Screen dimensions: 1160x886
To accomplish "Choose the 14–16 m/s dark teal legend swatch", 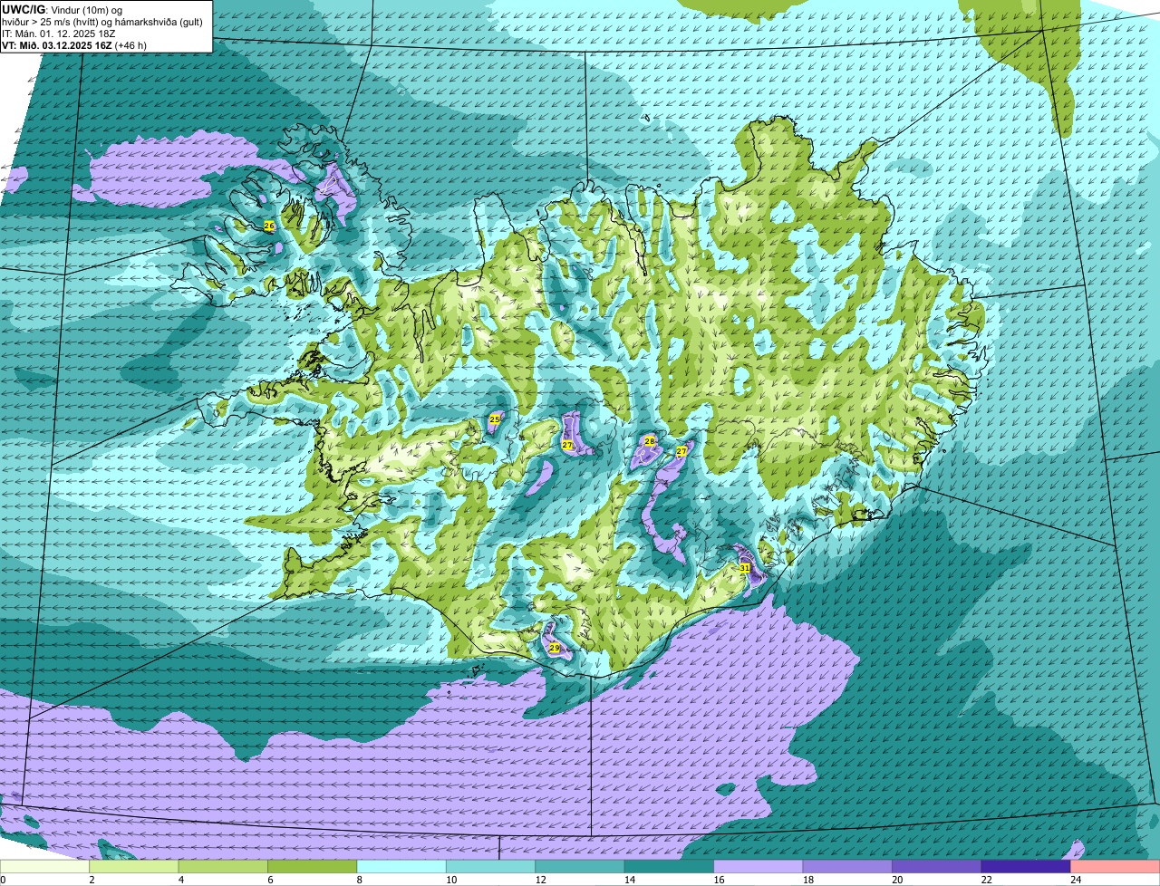I will tap(670, 867).
